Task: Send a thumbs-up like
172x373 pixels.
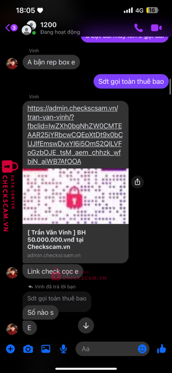Action: pos(161,349)
